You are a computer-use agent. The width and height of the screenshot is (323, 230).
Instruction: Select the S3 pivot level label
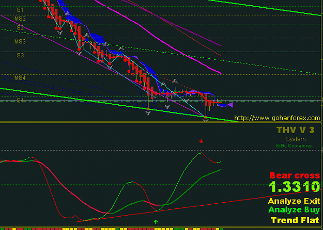[20, 55]
